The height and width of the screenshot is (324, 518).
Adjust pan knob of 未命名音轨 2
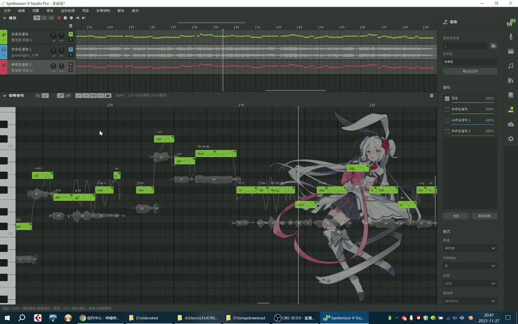(61, 65)
